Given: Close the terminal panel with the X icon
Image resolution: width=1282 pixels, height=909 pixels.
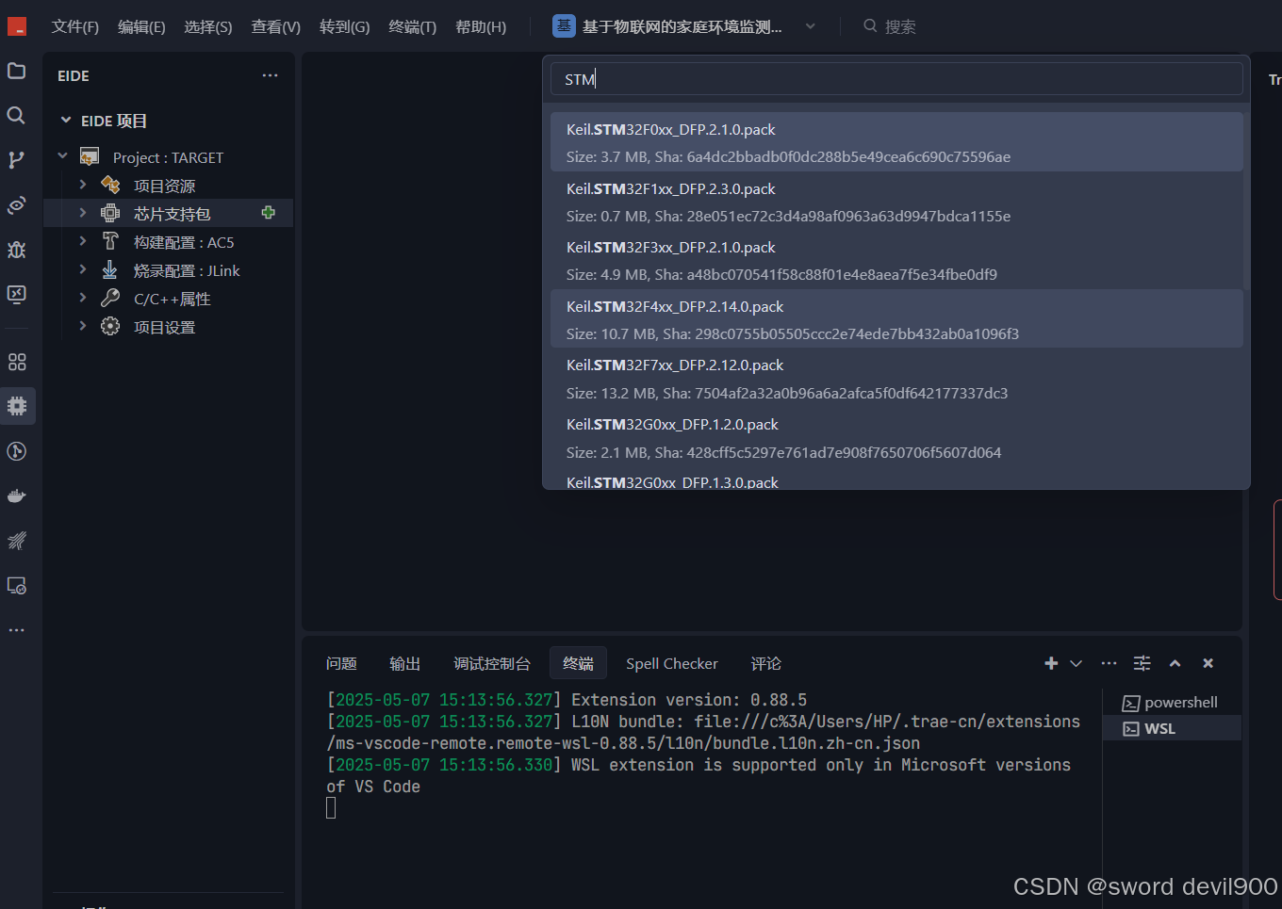Looking at the screenshot, I should pyautogui.click(x=1208, y=663).
